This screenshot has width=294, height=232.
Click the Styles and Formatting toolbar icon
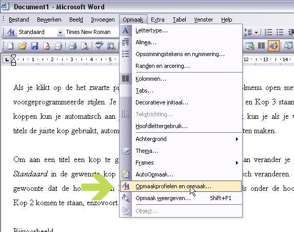(11, 32)
